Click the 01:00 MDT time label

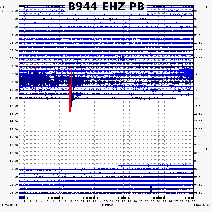pyautogui.click(x=14, y=19)
